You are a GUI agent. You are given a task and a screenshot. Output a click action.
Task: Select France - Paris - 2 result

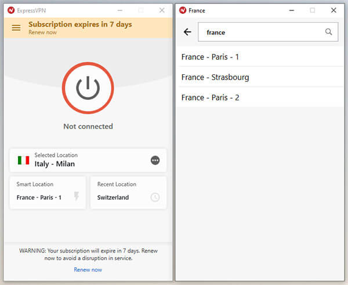260,98
